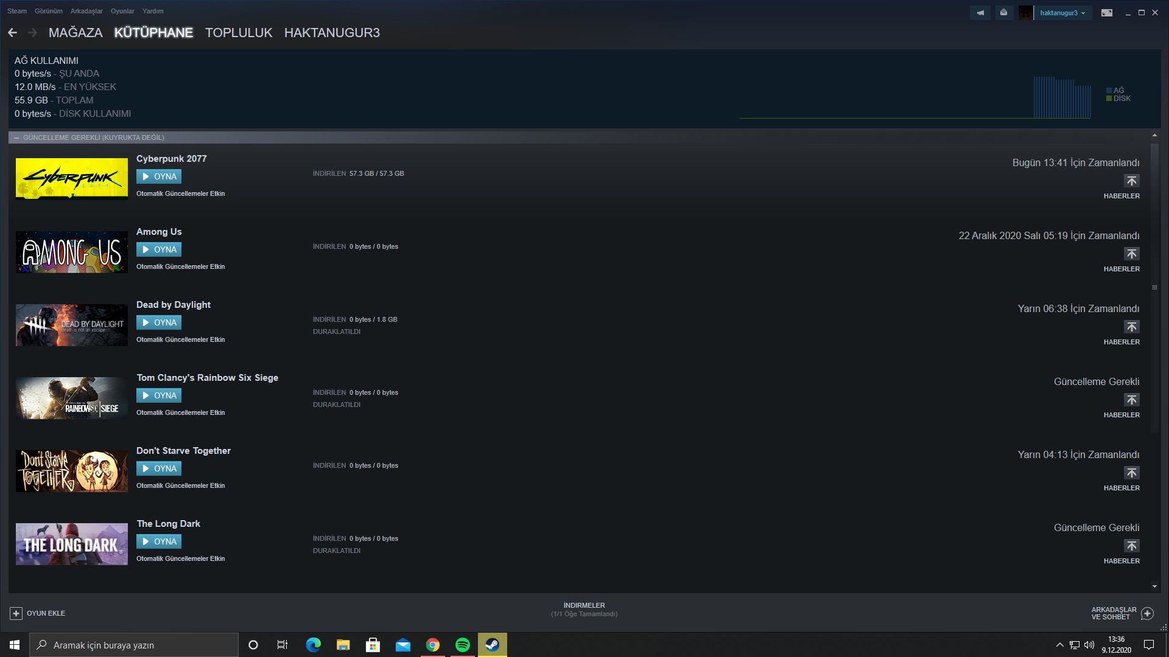
Task: Open the Oyunlar menu
Action: point(122,11)
